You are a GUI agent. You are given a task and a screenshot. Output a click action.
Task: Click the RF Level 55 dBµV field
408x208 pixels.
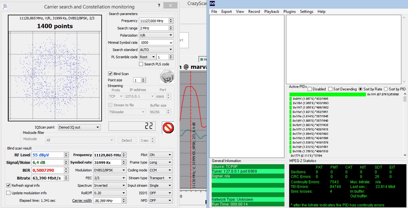[48, 155]
